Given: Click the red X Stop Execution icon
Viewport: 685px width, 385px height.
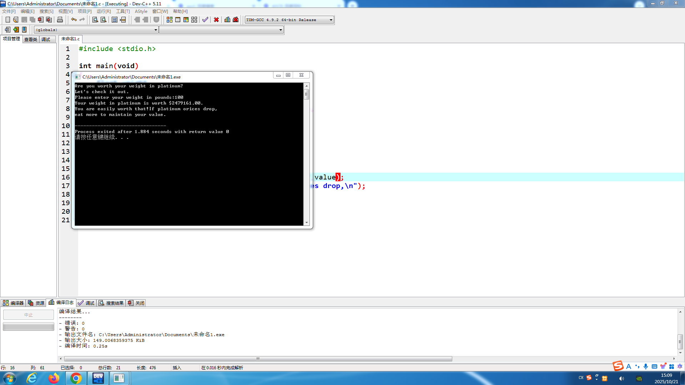Looking at the screenshot, I should tap(216, 20).
